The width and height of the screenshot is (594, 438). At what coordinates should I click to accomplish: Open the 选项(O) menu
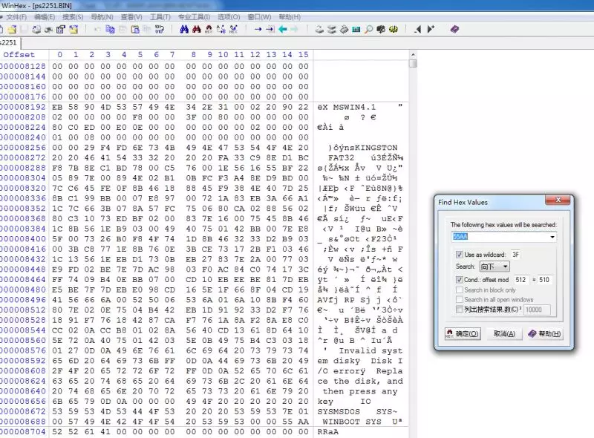click(229, 16)
